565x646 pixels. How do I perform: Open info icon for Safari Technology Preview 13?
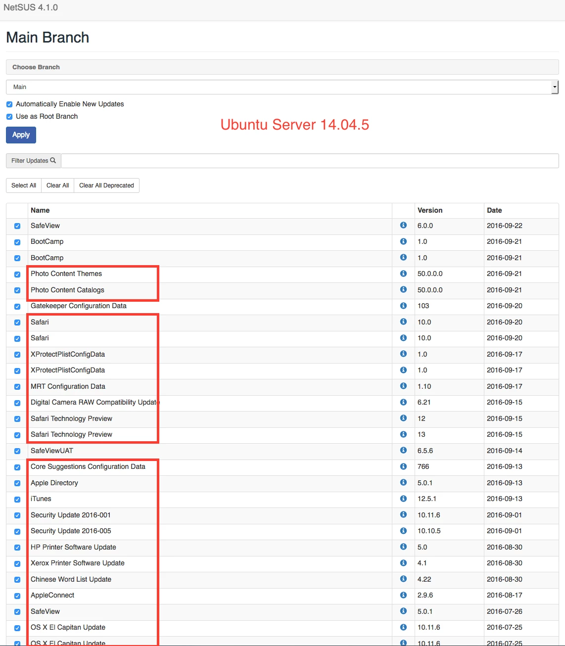coord(403,434)
